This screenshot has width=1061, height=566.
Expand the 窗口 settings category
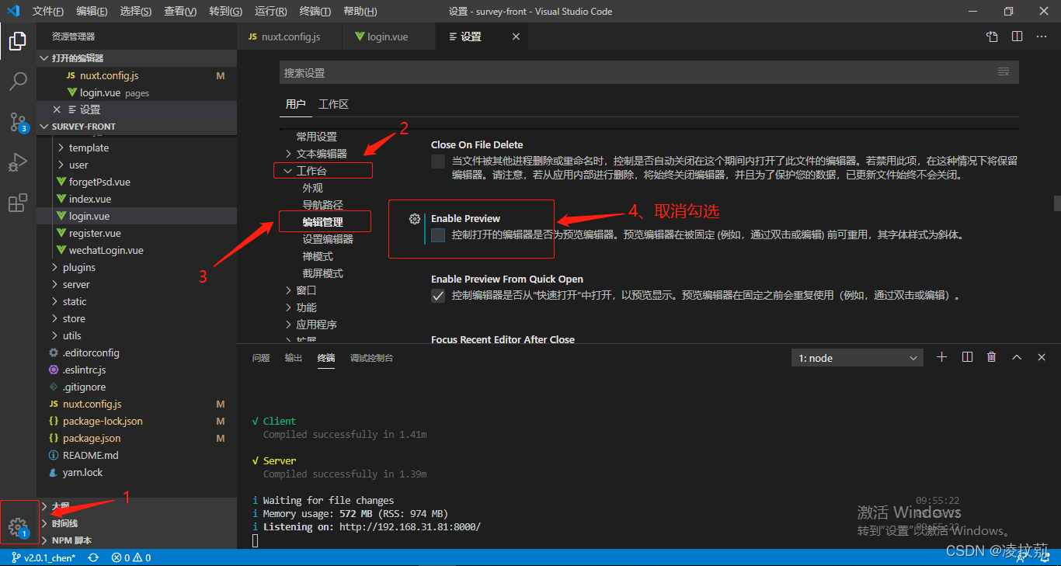tap(306, 290)
